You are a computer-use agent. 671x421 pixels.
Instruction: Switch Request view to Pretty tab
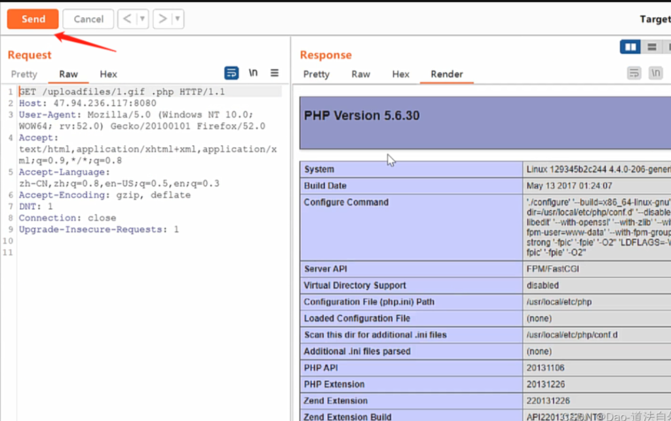24,74
